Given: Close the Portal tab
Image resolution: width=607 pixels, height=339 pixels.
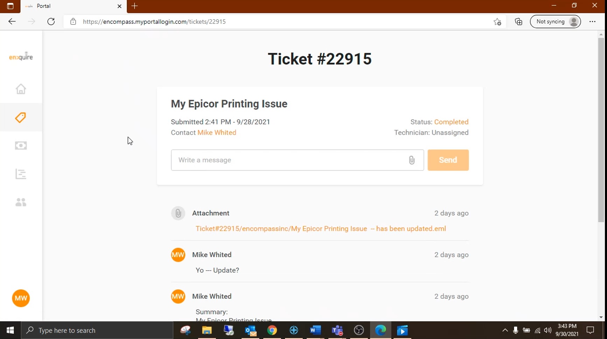Looking at the screenshot, I should point(119,6).
